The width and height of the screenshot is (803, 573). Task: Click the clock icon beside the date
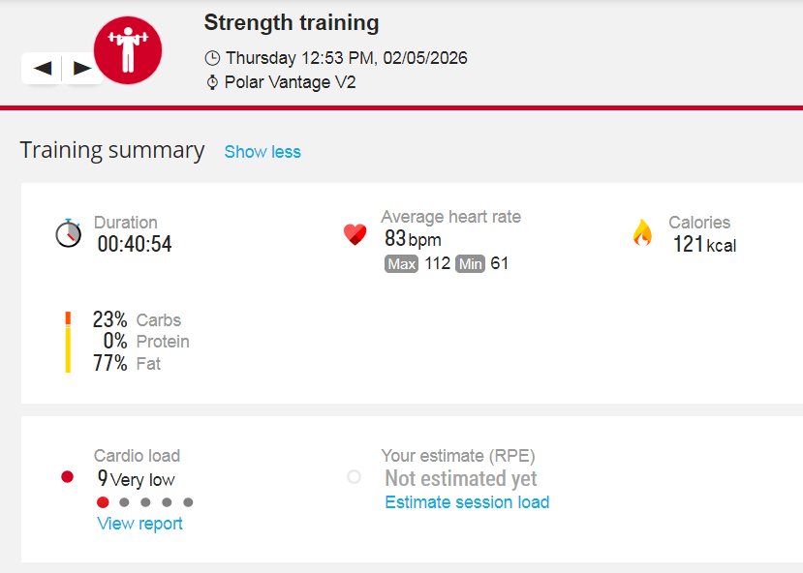(212, 58)
